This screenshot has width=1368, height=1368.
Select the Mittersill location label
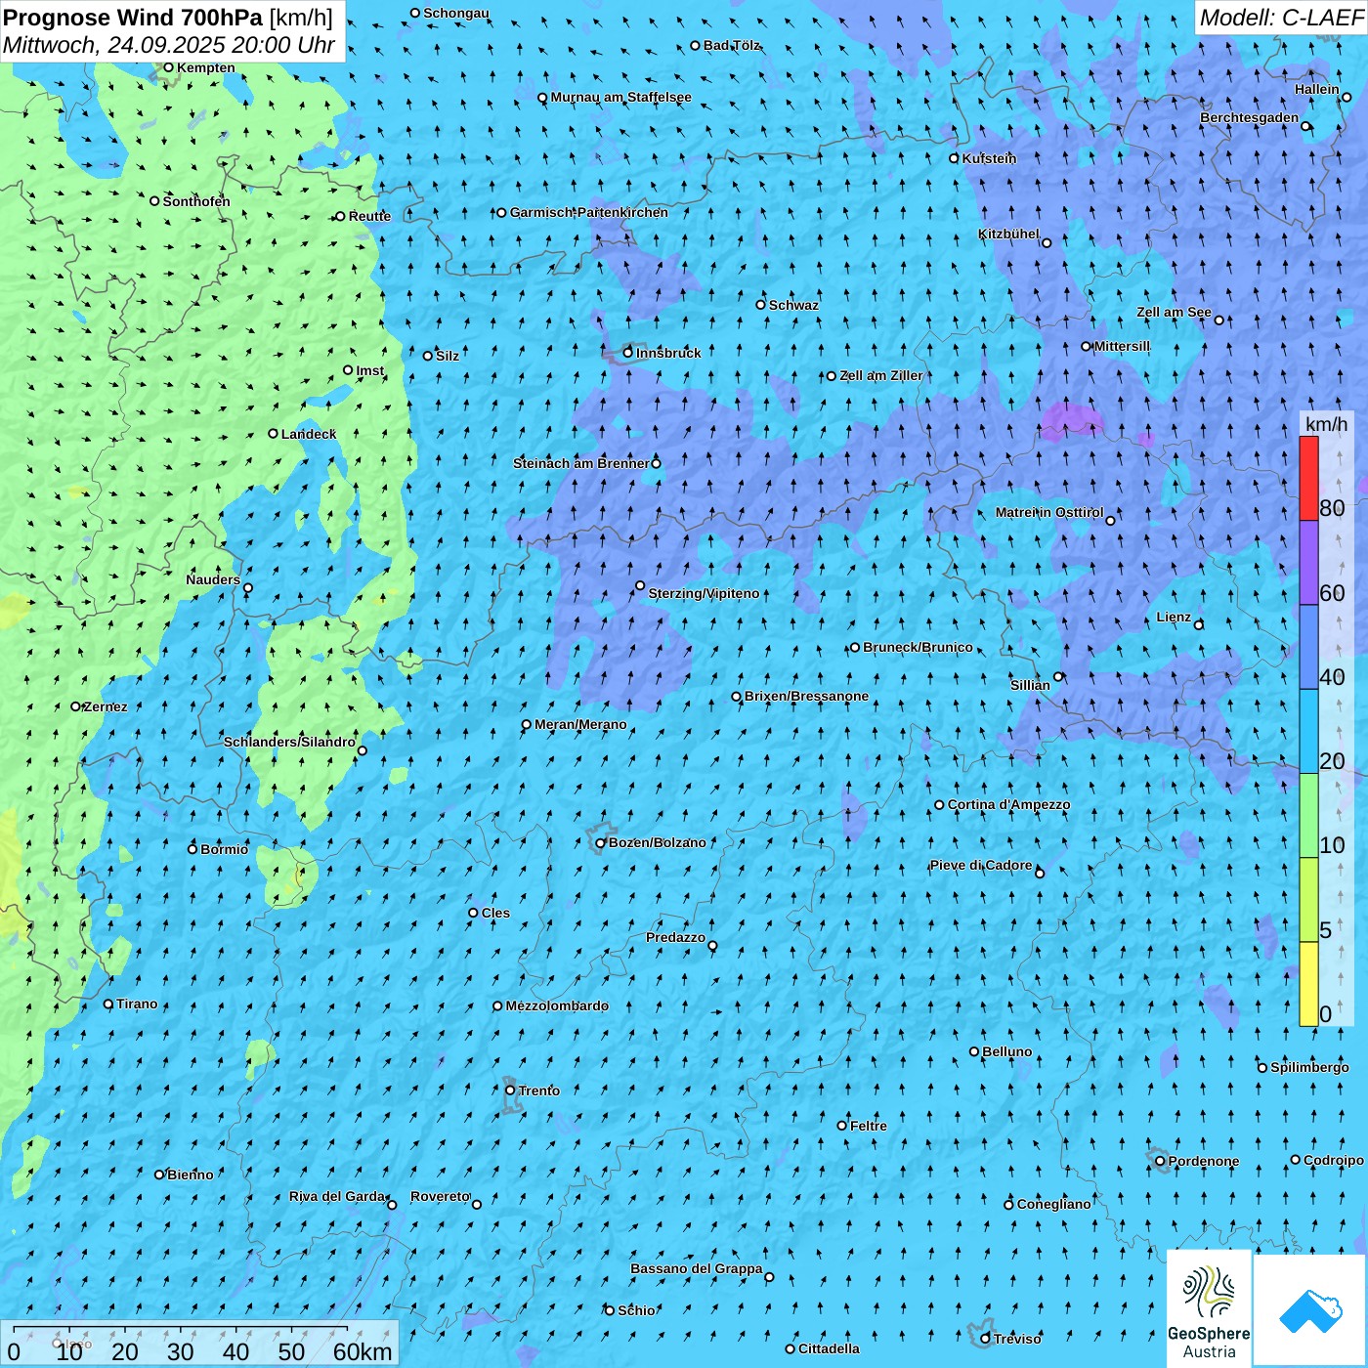(1122, 346)
